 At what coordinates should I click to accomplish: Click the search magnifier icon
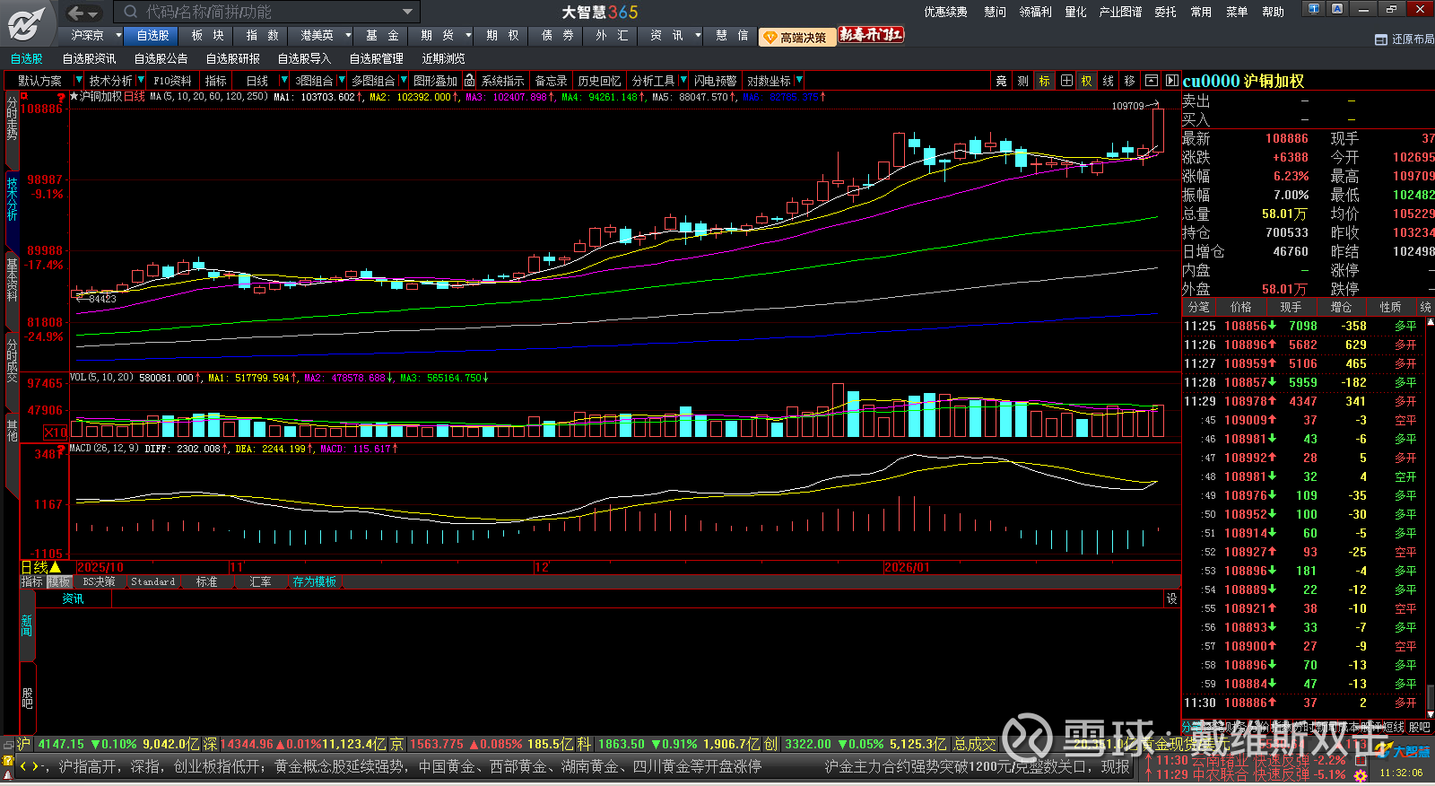pos(131,12)
